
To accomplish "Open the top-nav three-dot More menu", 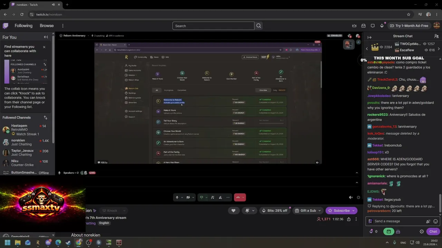I will 63,26.
